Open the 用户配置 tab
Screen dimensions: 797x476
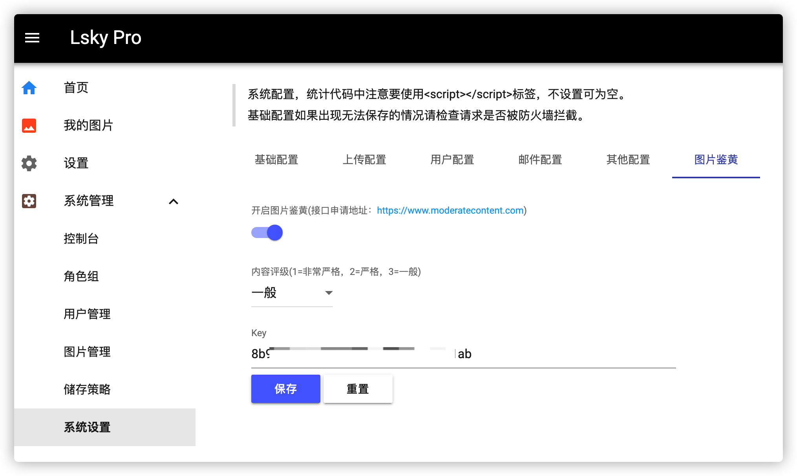pos(452,160)
